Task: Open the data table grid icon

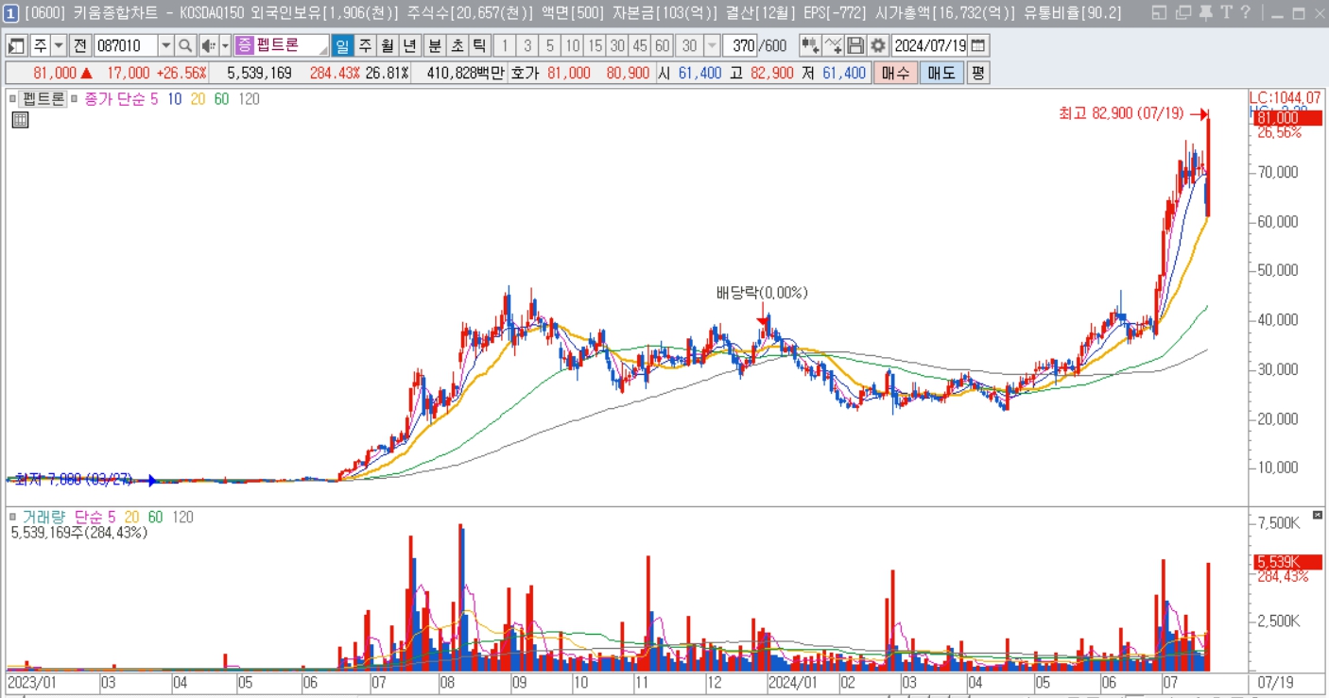Action: pos(21,119)
